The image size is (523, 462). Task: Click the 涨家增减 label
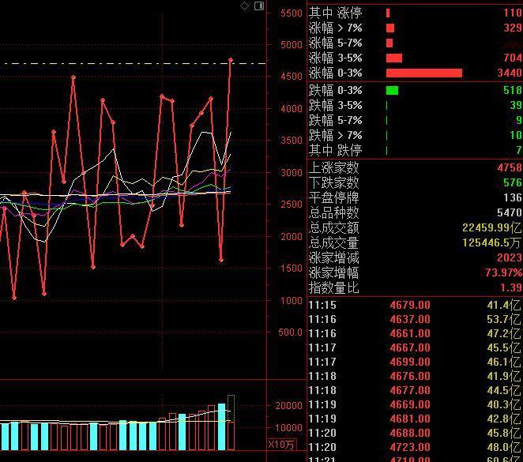pyautogui.click(x=333, y=257)
